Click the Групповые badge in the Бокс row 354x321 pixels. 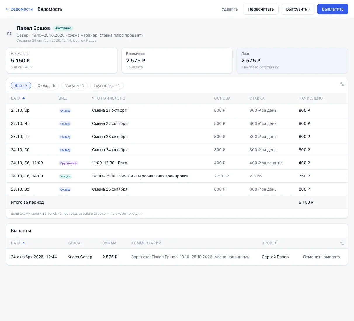pos(68,163)
